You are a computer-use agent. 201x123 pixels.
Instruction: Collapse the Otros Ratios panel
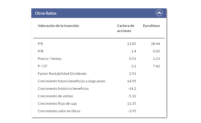coord(159,13)
